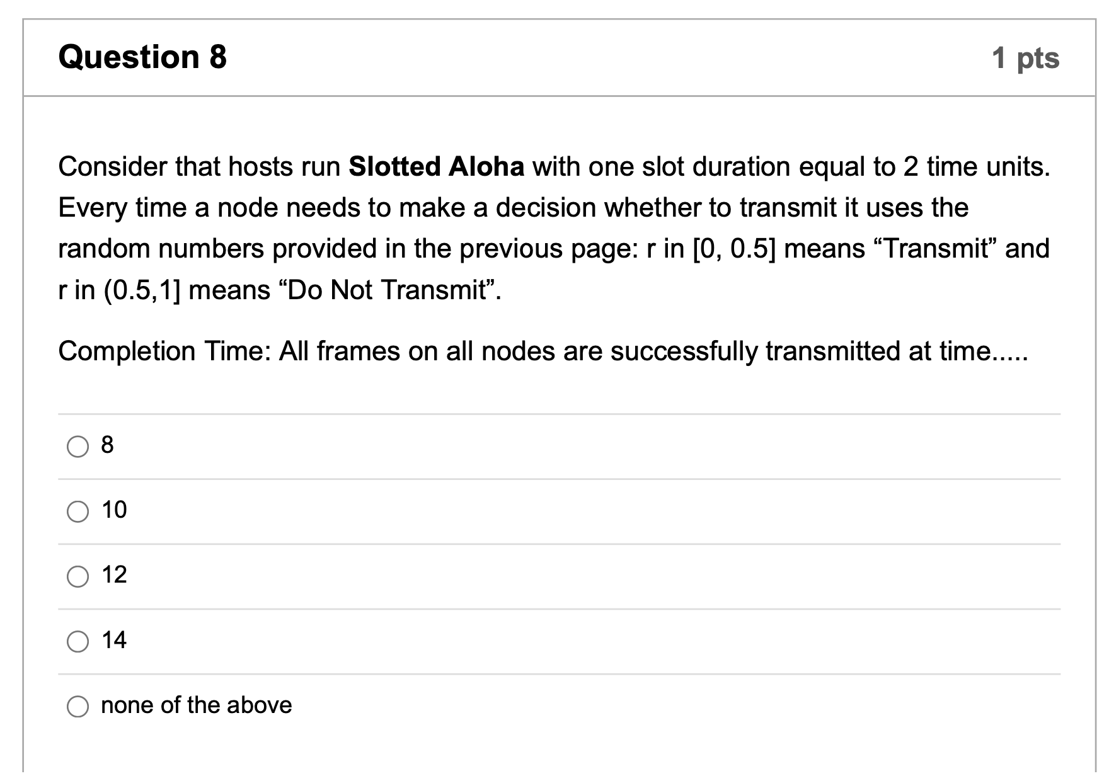
Task: Select the "none of the above" radio button
Action: (x=78, y=707)
